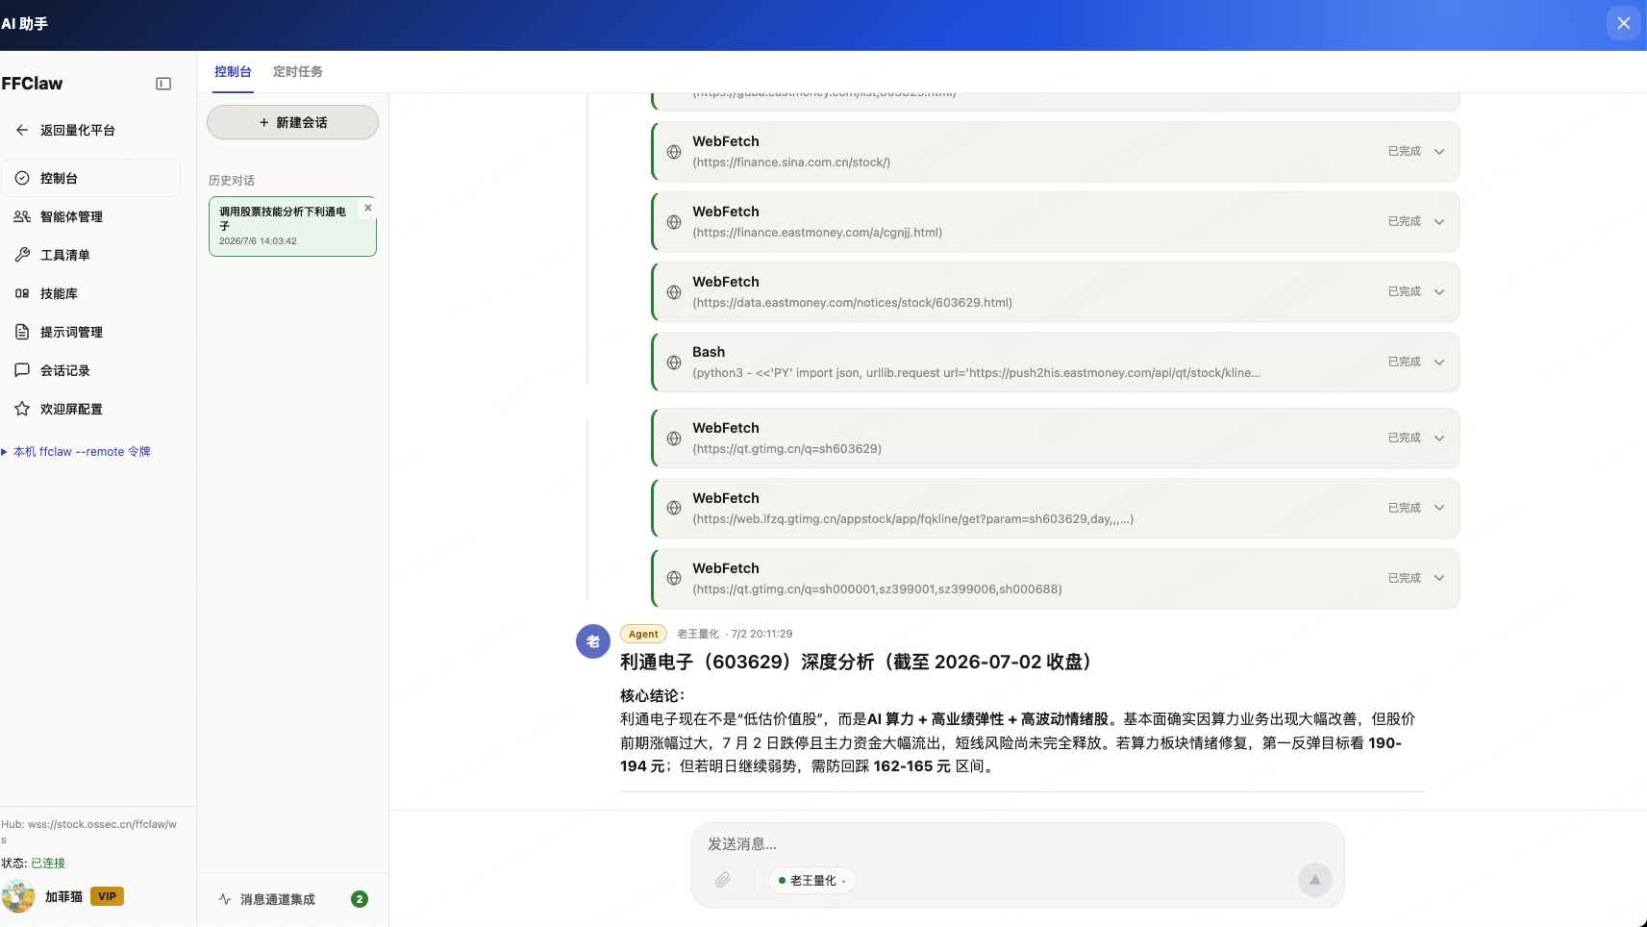Click the Hub wss://stock.ossec.cn address text
Viewport: 1647px width, 927px height.
[x=88, y=832]
